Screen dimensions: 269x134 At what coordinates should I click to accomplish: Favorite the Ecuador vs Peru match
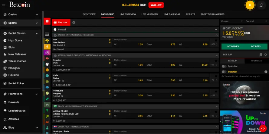click(x=216, y=61)
